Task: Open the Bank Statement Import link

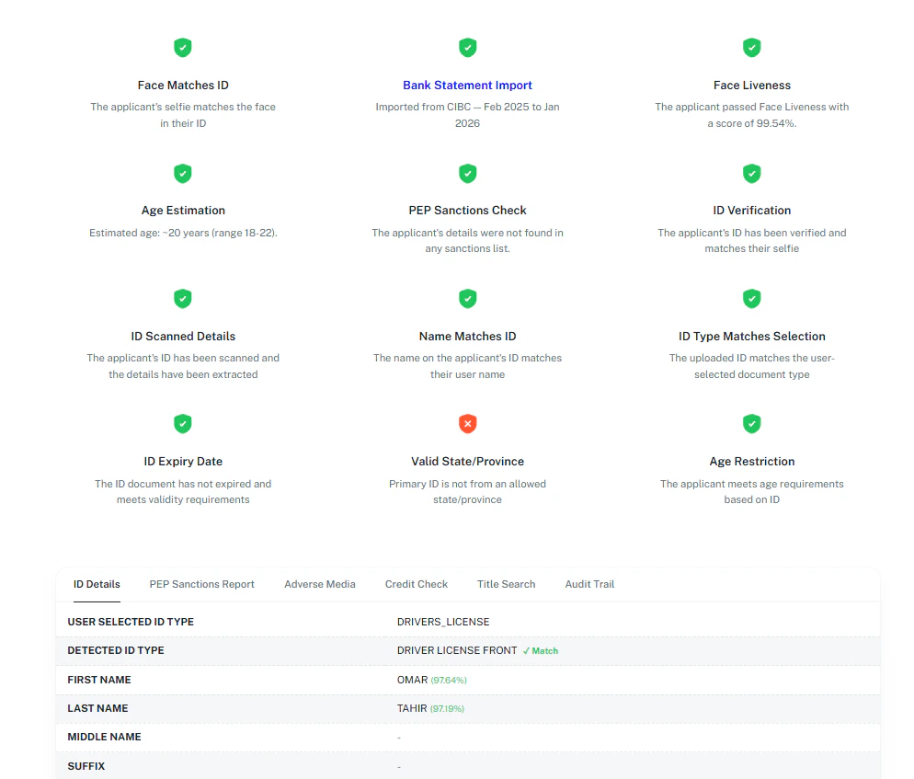Action: pyautogui.click(x=467, y=85)
